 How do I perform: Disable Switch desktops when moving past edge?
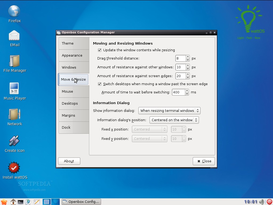pyautogui.click(x=100, y=84)
